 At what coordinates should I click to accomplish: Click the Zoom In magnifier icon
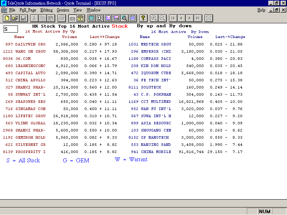[154, 18]
